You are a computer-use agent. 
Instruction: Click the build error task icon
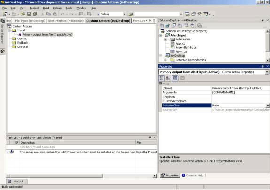tap(12, 152)
